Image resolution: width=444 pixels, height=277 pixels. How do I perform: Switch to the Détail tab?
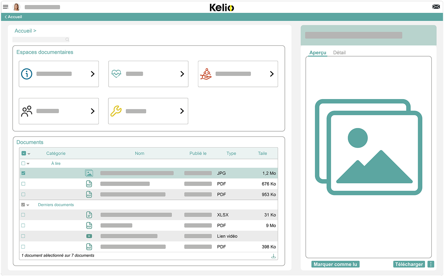click(x=339, y=53)
